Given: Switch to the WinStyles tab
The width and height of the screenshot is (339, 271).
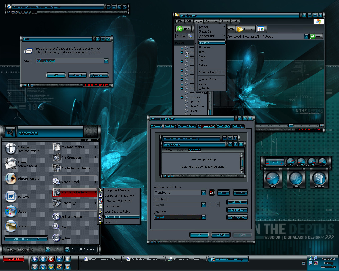Looking at the screenshot, I should 224,126.
